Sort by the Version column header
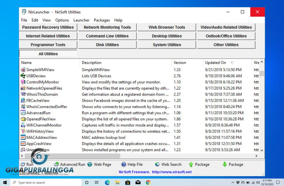284x186 pixels. click(x=187, y=63)
